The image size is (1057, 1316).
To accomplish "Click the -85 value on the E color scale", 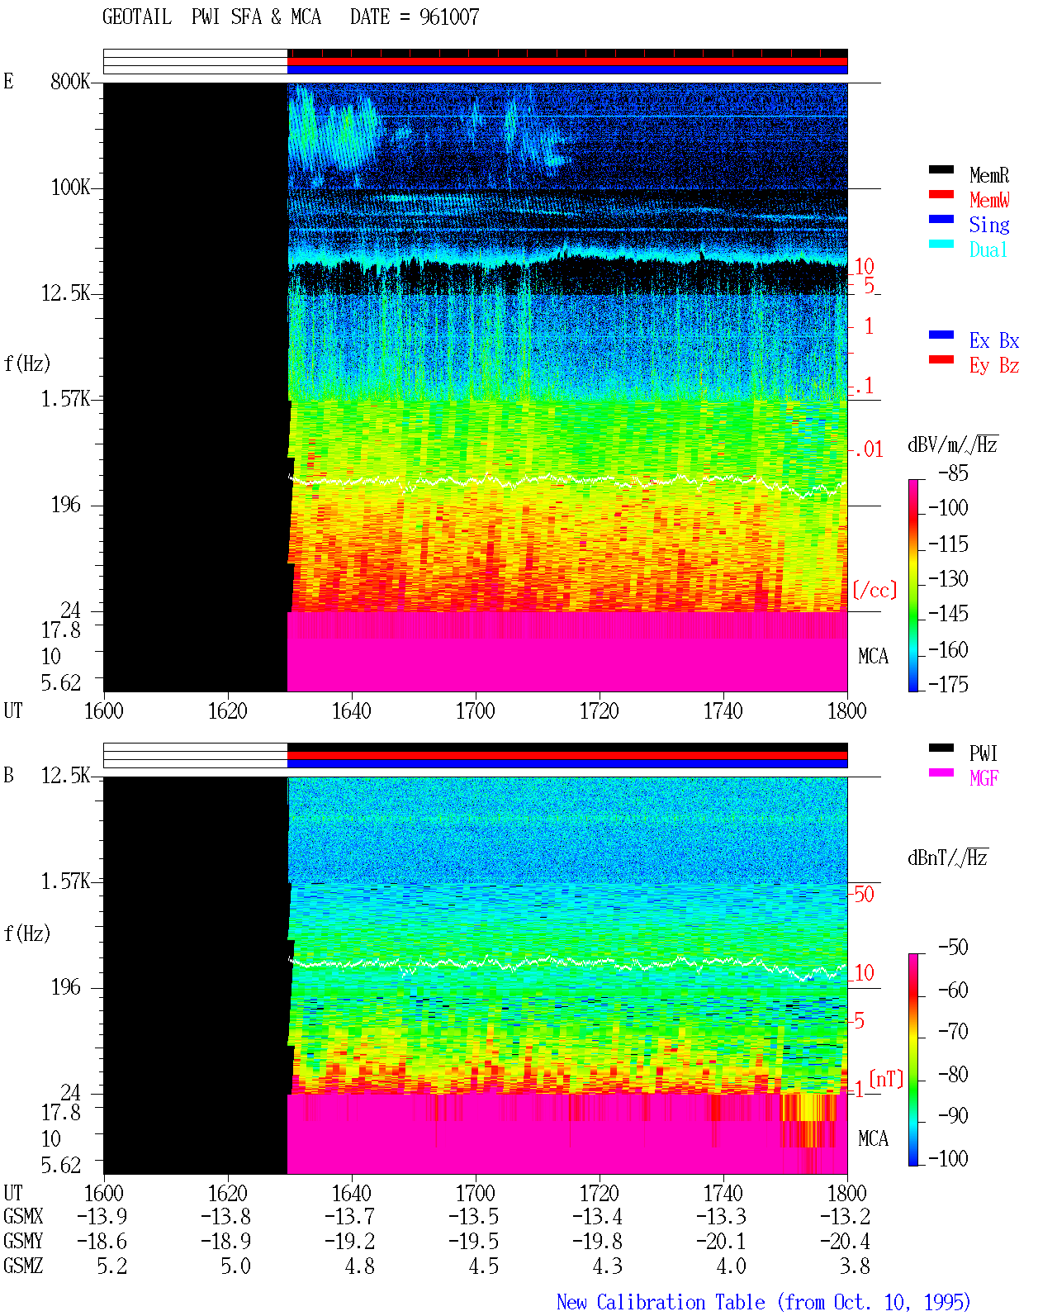I will tap(953, 473).
